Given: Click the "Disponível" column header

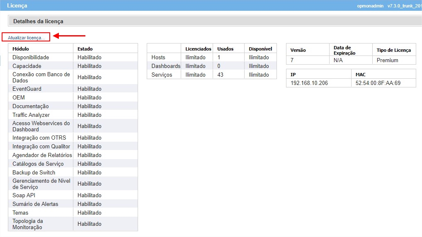Looking at the screenshot, I should click(x=260, y=49).
